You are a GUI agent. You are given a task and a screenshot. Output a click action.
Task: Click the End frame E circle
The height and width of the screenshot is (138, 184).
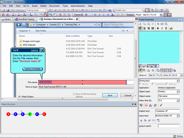coord(44,114)
